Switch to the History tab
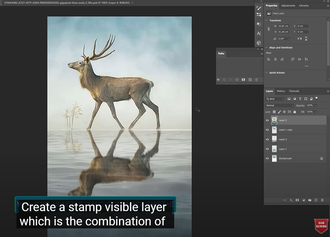330x237 pixels. pyautogui.click(x=281, y=91)
